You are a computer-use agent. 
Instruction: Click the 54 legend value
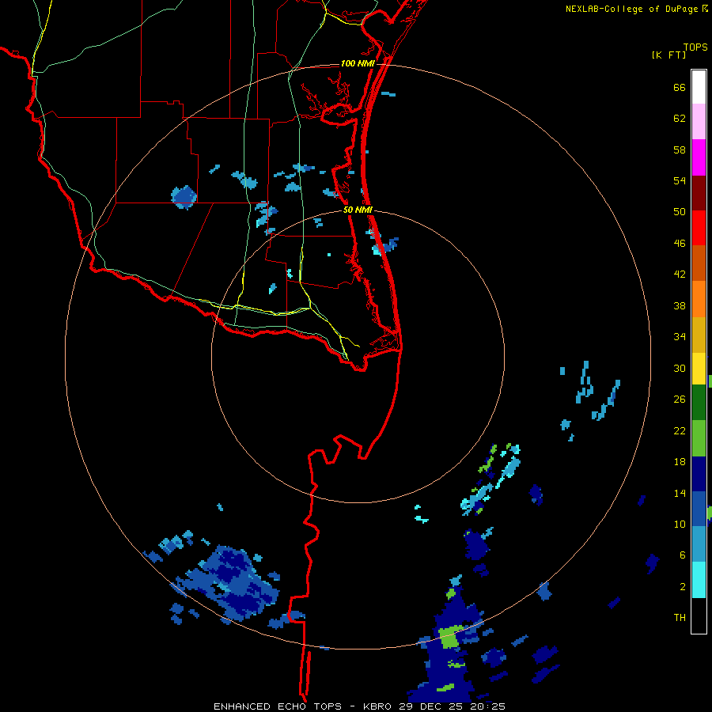[680, 180]
